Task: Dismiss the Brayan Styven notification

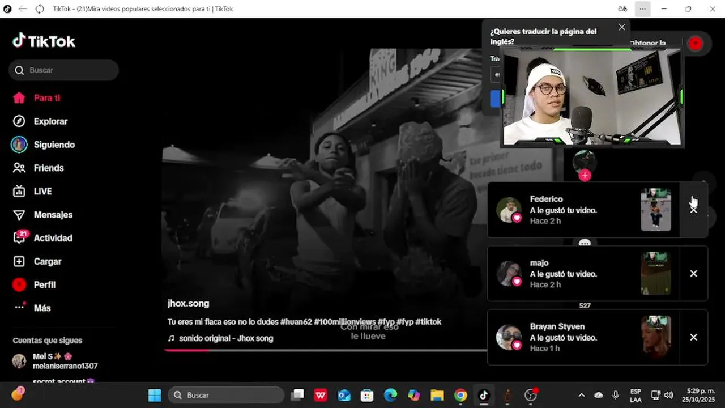Action: [x=693, y=337]
